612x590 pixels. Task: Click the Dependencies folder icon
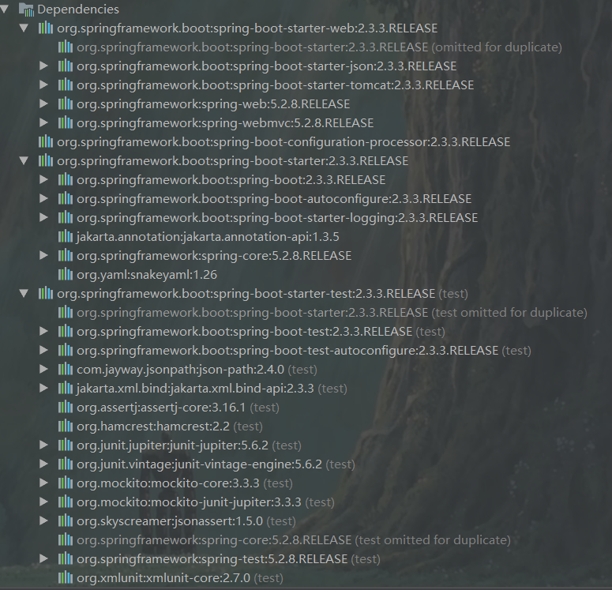tap(26, 9)
